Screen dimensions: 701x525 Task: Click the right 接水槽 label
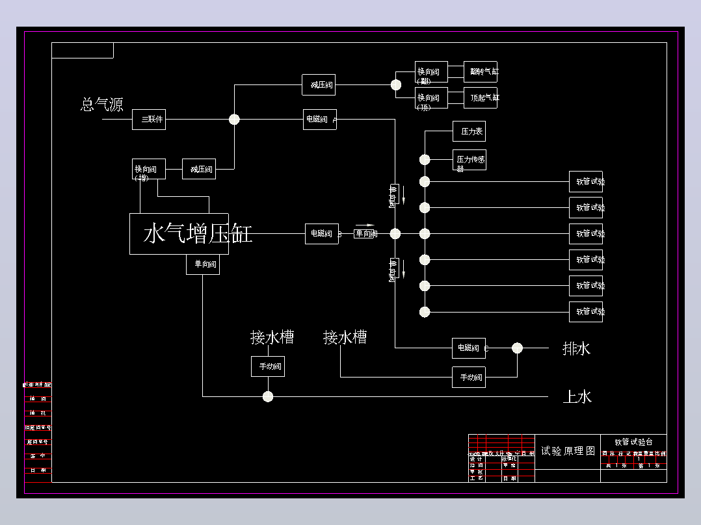345,337
